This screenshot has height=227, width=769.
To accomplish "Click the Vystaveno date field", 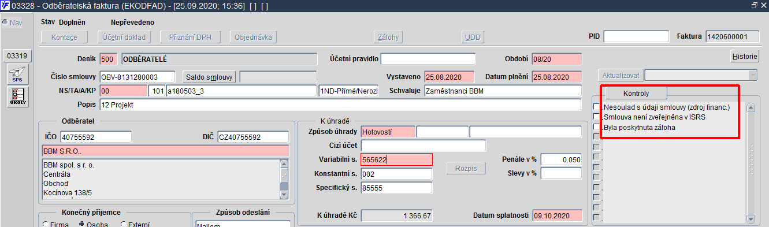I will [x=449, y=77].
